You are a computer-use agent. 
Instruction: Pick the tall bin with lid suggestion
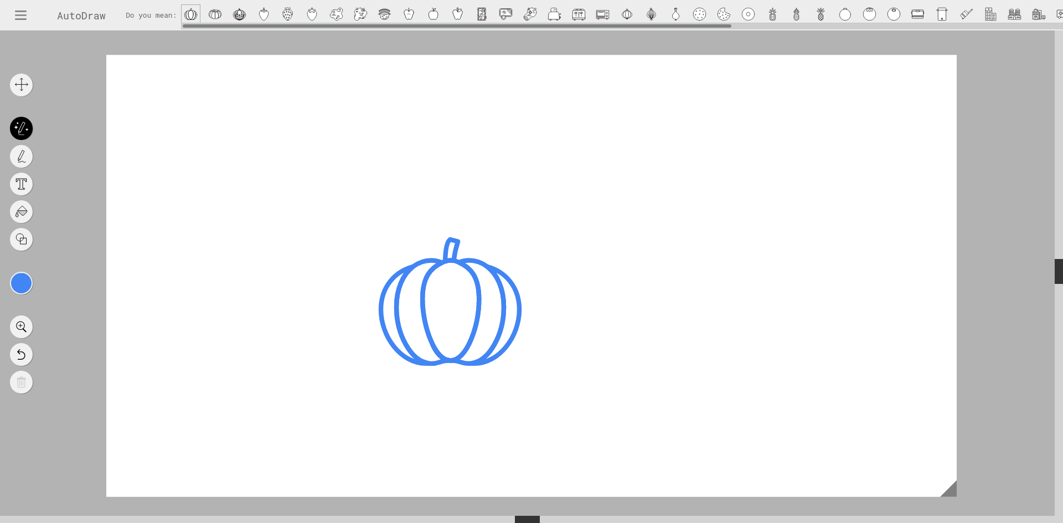[x=942, y=14]
